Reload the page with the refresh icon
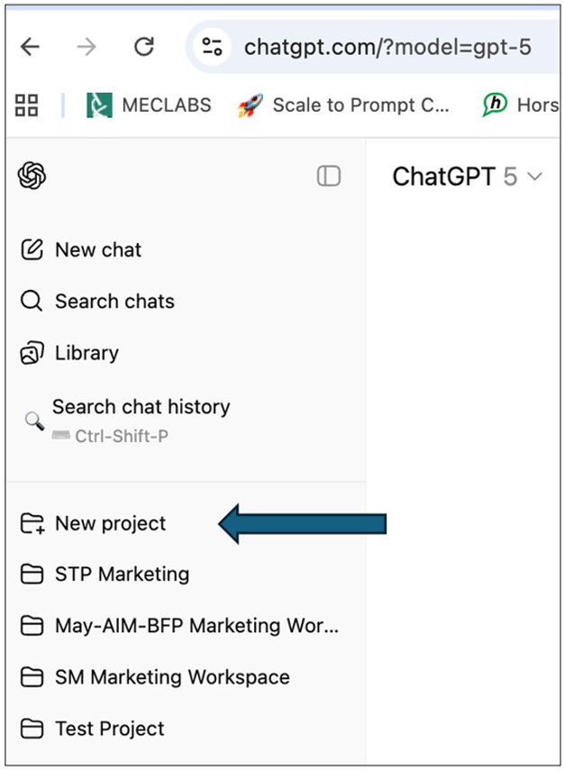 click(x=144, y=47)
